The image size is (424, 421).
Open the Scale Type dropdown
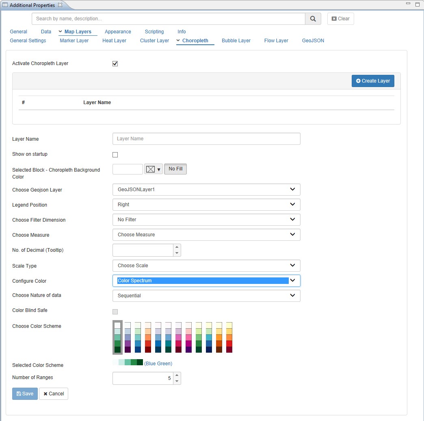(206, 266)
